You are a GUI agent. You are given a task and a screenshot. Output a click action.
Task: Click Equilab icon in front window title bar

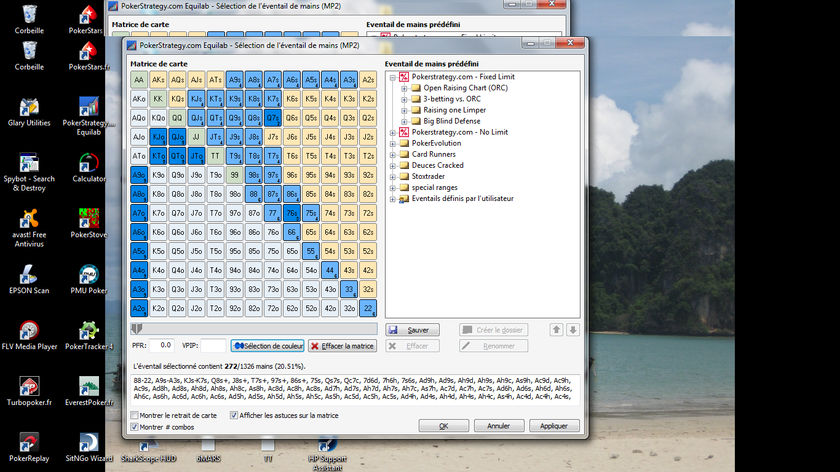[132, 45]
